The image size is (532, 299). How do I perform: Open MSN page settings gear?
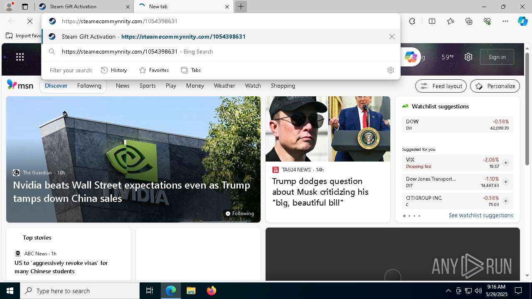(x=468, y=57)
